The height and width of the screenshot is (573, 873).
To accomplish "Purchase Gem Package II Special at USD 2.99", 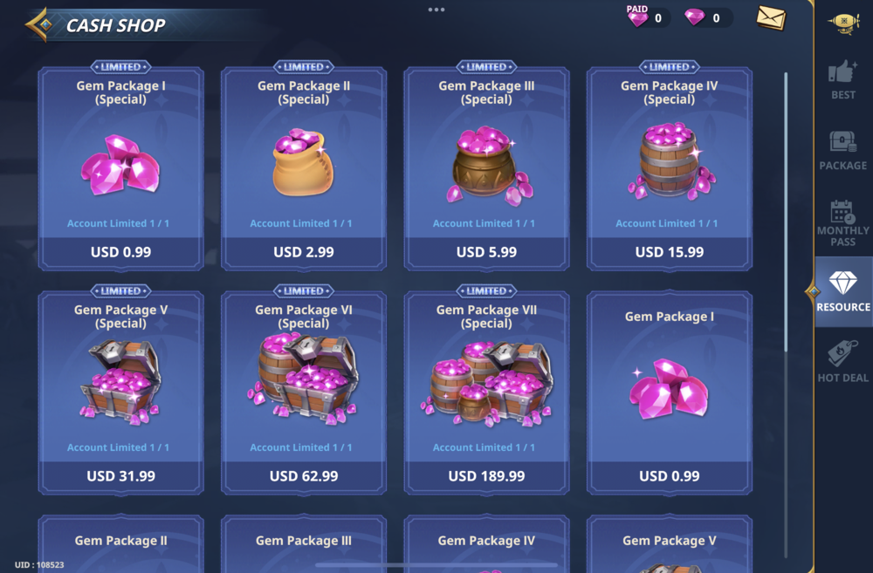I will click(304, 252).
